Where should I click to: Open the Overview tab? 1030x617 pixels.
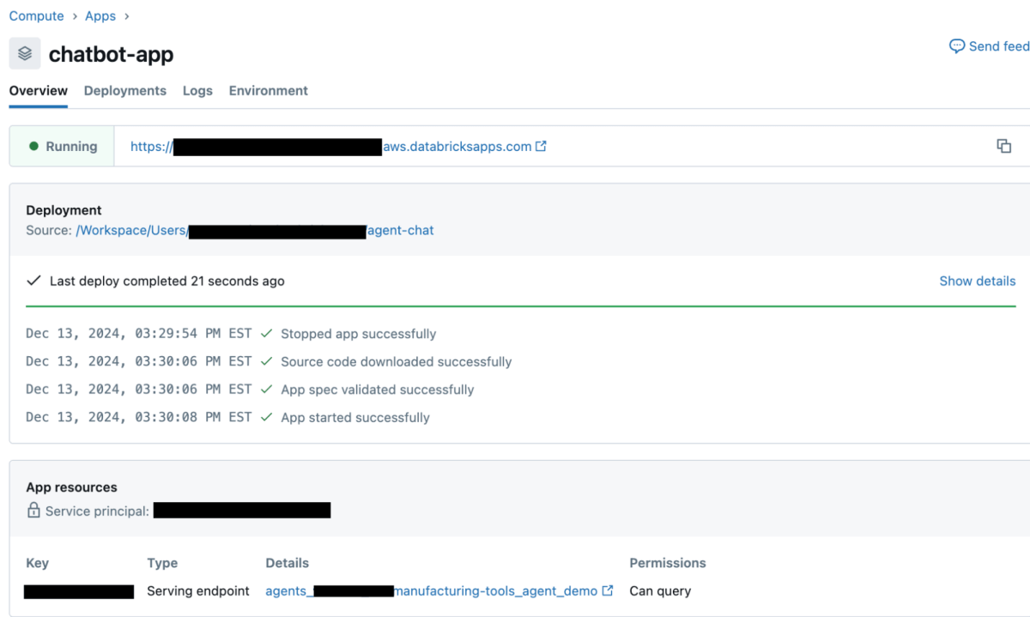(x=39, y=91)
